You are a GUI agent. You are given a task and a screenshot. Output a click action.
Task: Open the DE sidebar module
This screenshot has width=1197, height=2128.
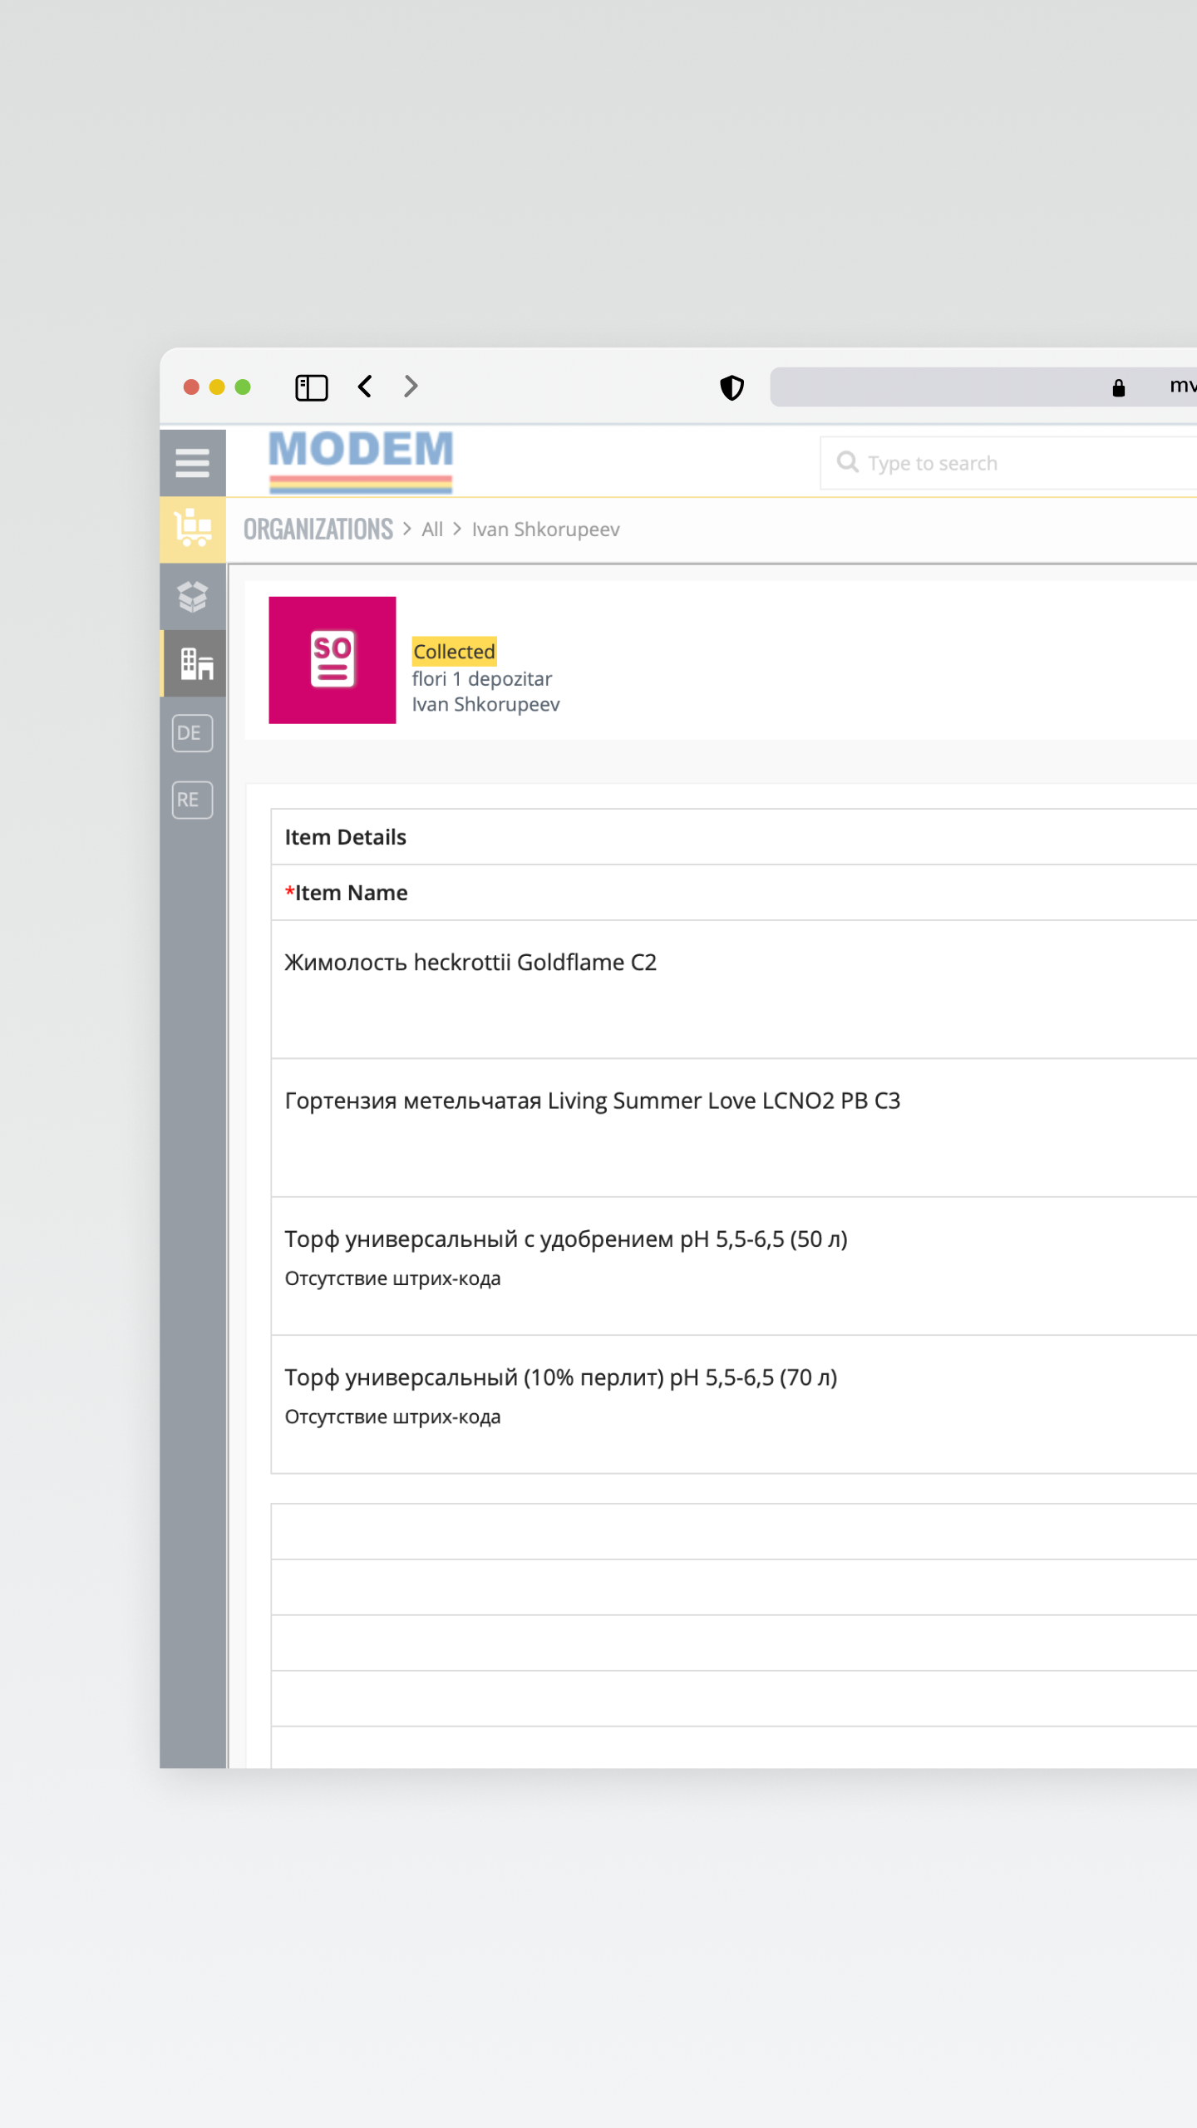pyautogui.click(x=192, y=733)
